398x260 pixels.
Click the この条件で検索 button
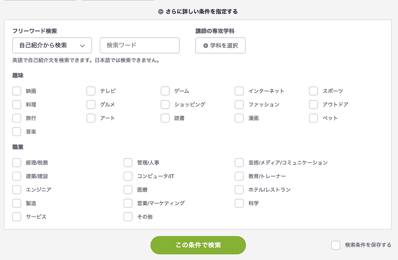(x=198, y=245)
